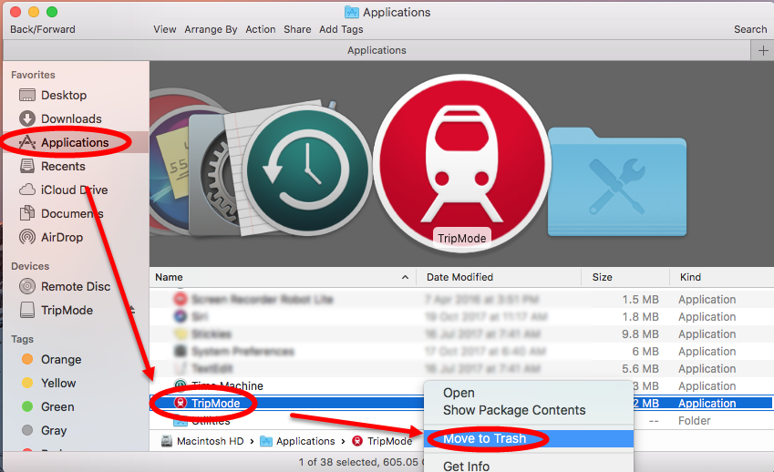This screenshot has height=472, width=774.
Task: Sort by Date Modified column
Action: click(459, 277)
